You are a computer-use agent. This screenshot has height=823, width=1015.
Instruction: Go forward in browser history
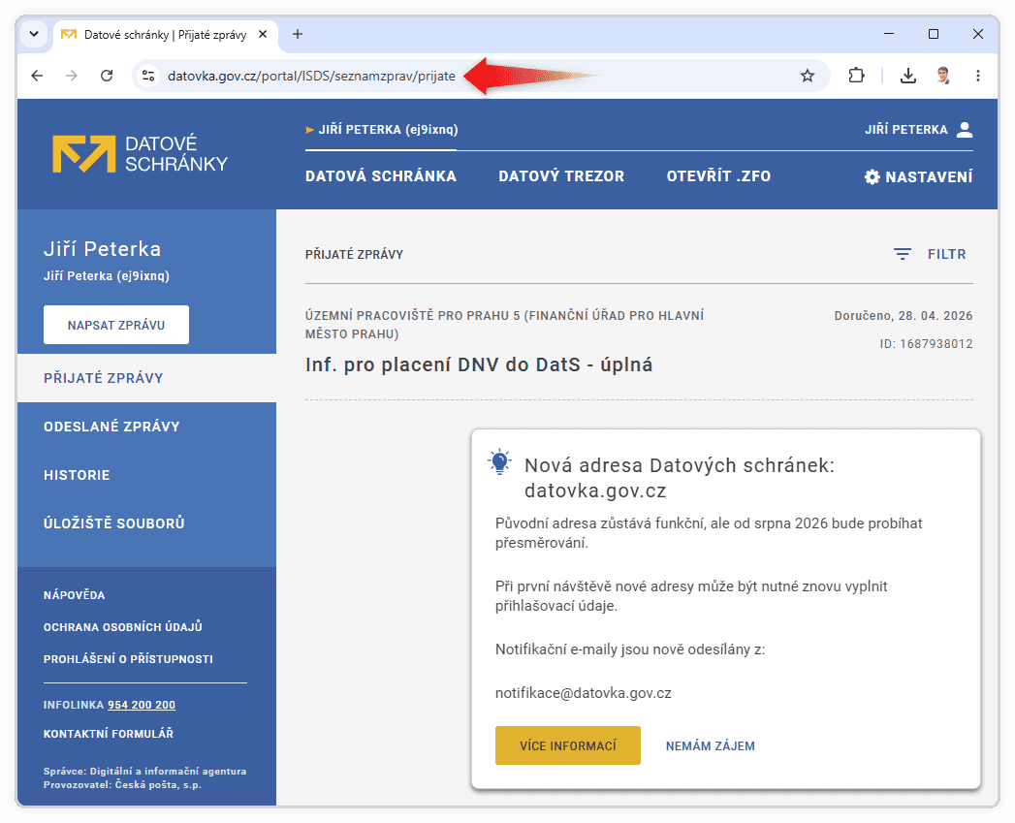pyautogui.click(x=71, y=76)
